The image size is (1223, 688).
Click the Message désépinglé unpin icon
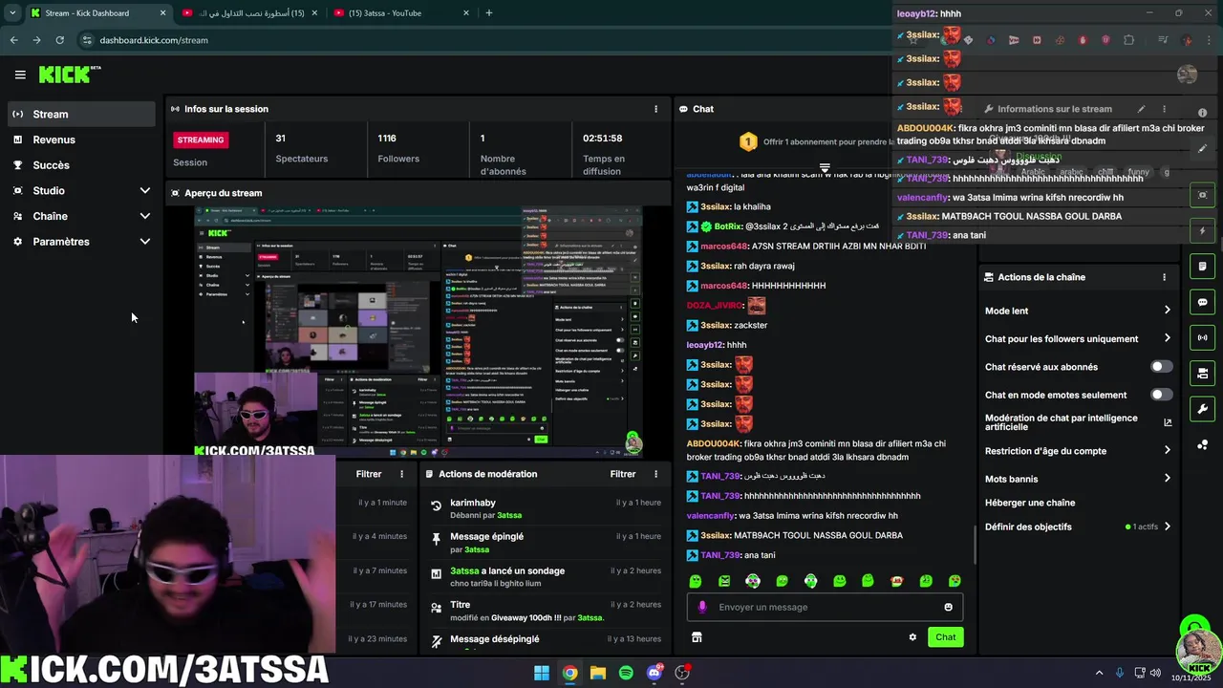(x=437, y=640)
